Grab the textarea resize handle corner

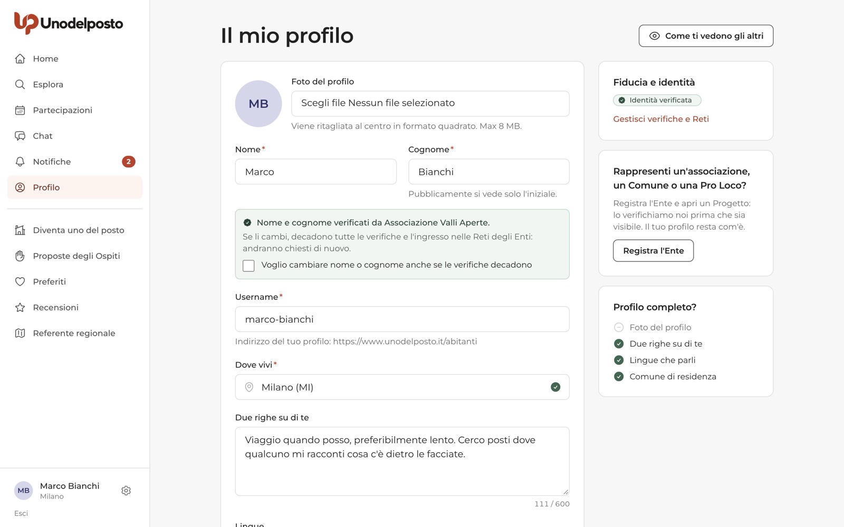point(565,492)
